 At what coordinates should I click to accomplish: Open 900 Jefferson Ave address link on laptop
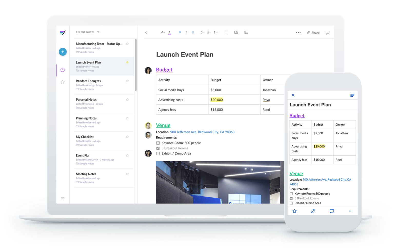pos(202,132)
